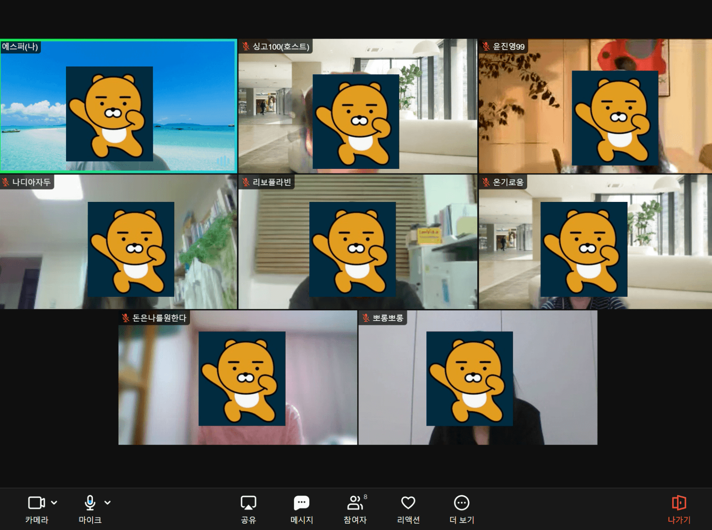Open microphone options chevron
Image resolution: width=712 pixels, height=530 pixels.
tap(107, 502)
